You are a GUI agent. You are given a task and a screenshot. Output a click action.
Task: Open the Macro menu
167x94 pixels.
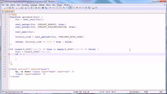tap(48, 5)
